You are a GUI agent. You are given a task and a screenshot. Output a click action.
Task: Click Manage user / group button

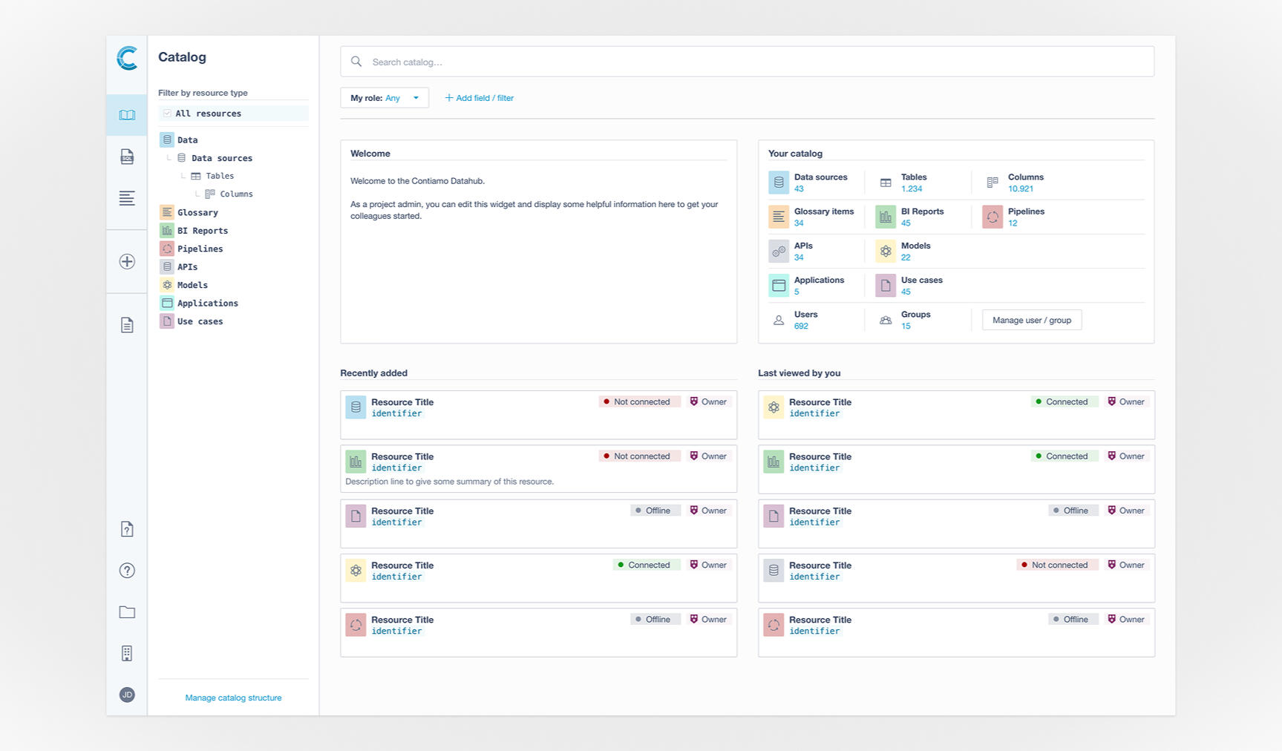point(1031,321)
